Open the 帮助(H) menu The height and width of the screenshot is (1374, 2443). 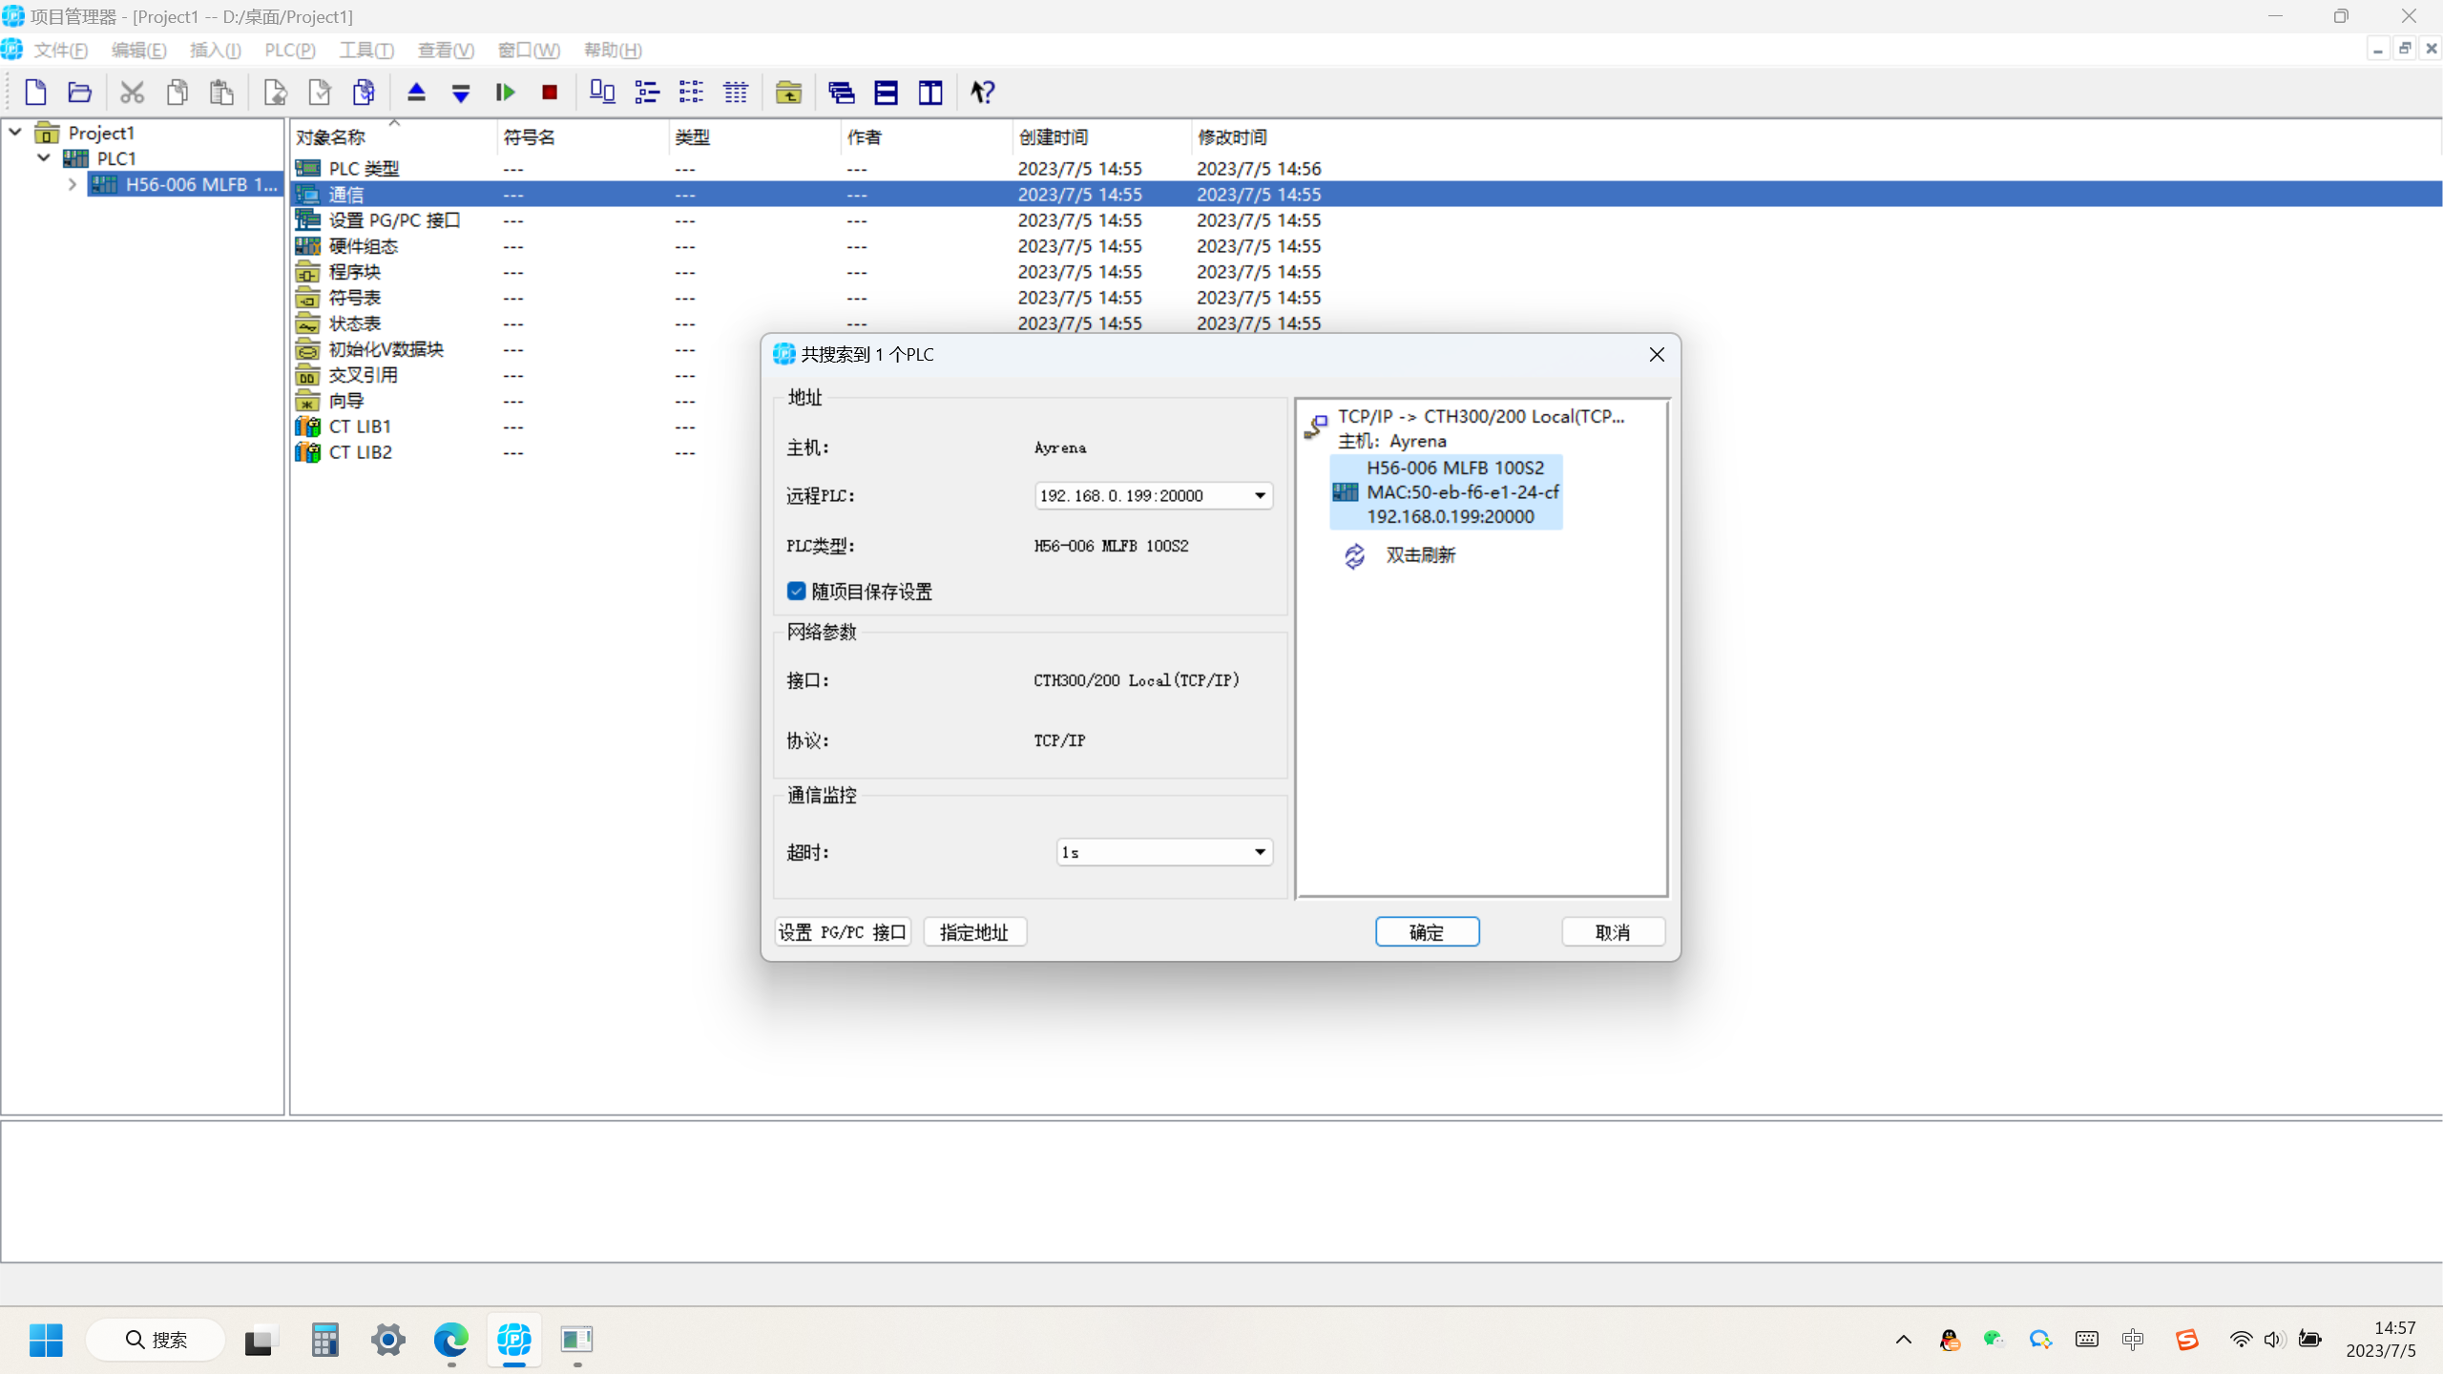pos(613,51)
